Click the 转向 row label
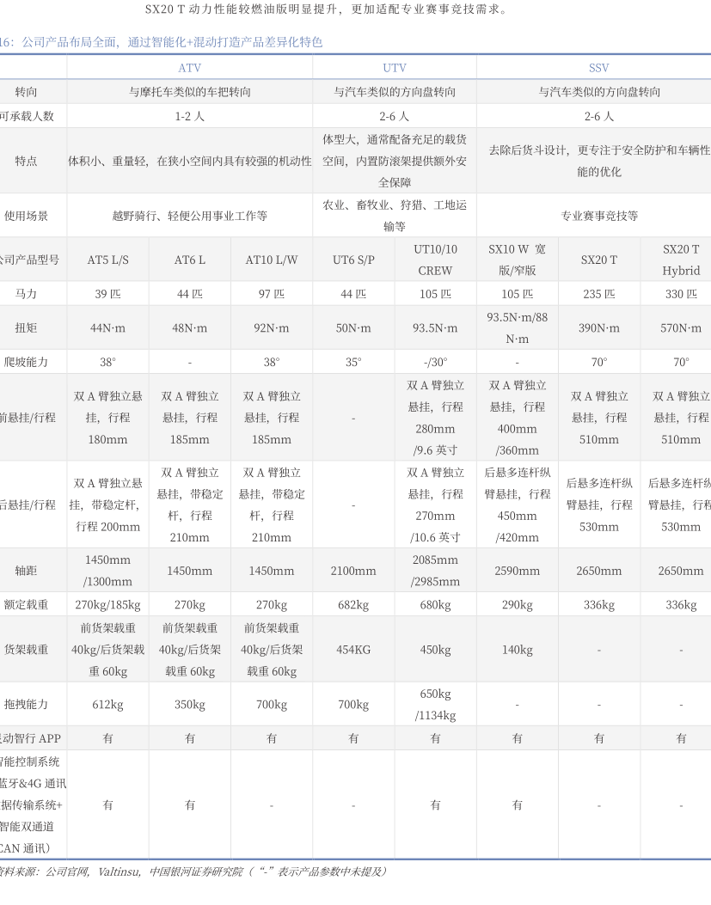This screenshot has width=711, height=905. click(x=27, y=92)
